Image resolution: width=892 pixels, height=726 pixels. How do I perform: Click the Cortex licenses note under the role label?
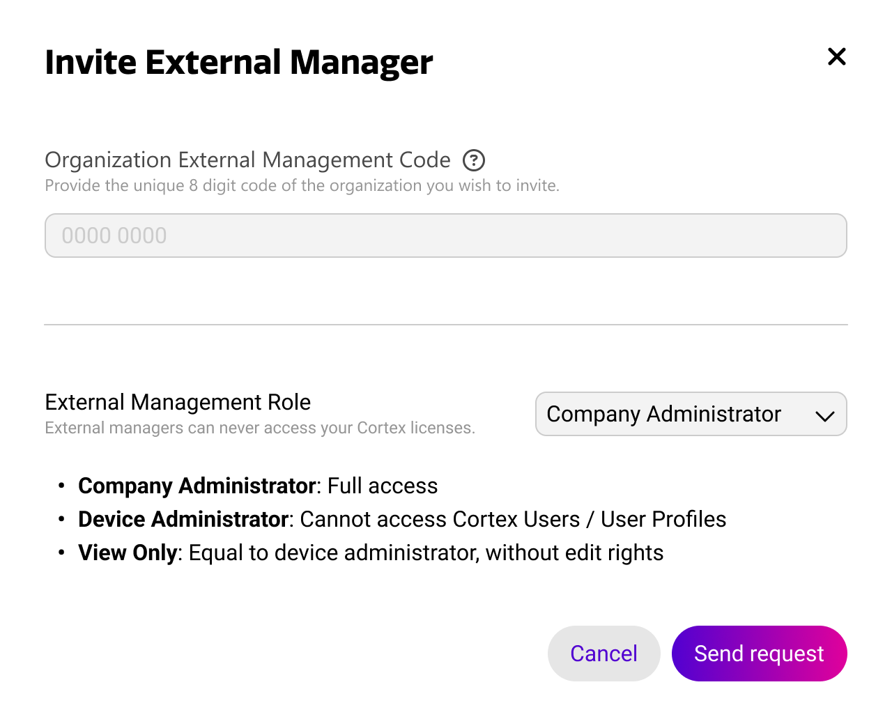(x=260, y=428)
